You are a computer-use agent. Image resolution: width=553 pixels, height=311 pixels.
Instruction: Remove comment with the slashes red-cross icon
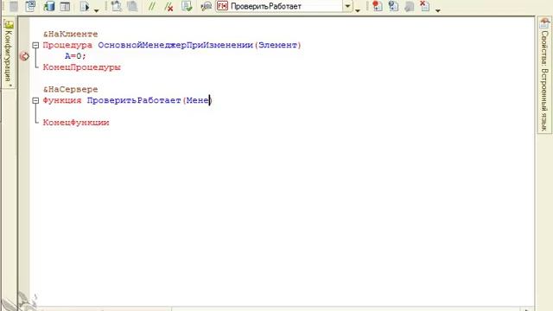168,6
